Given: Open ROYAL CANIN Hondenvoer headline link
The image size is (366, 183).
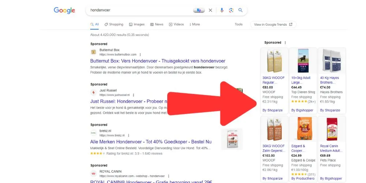Looking at the screenshot, I should point(151,182).
